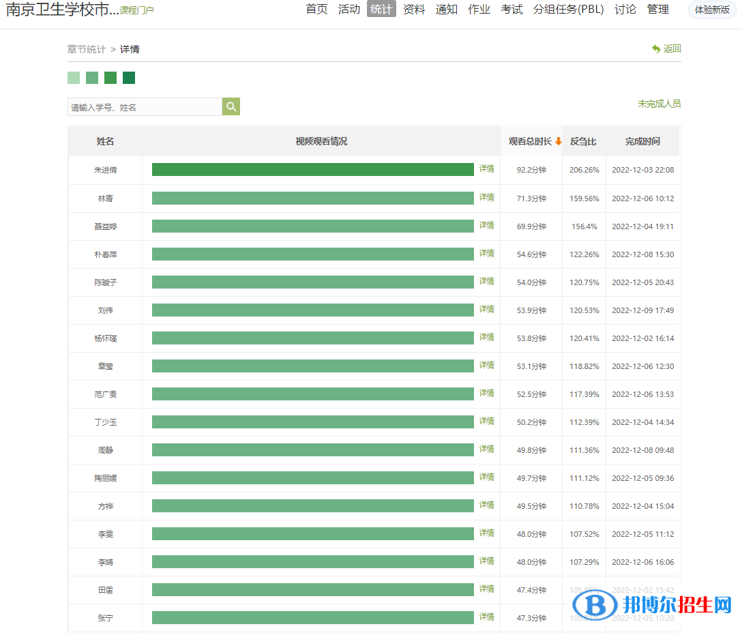Select the name 朴春萍
Screen dimensions: 742x633
pos(106,254)
